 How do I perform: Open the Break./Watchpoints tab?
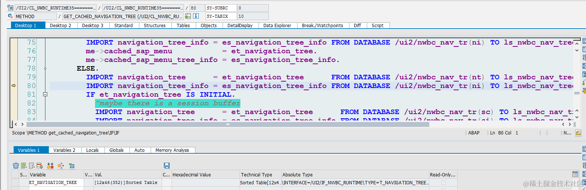tap(323, 25)
